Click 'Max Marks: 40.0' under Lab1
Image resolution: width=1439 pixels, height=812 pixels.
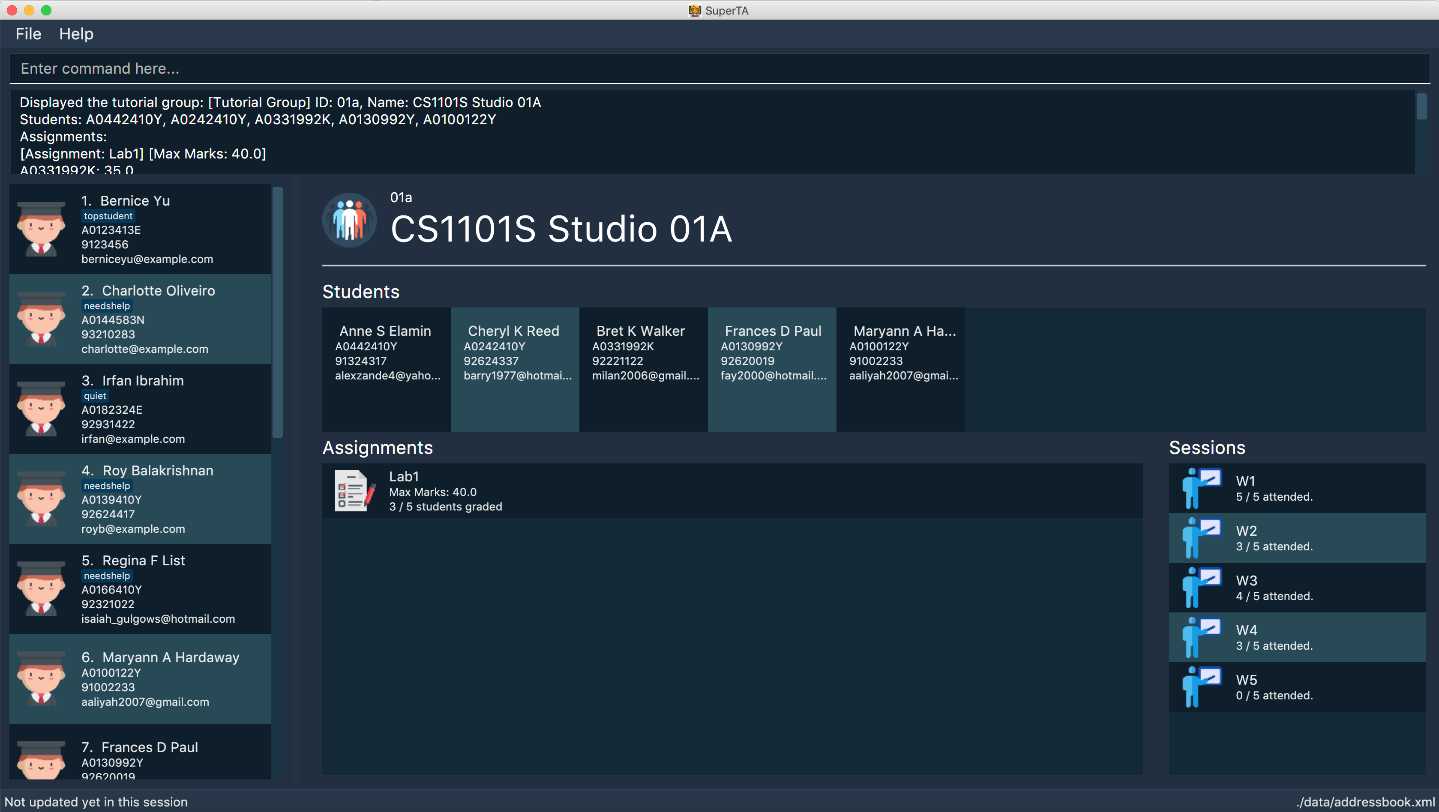tap(433, 492)
